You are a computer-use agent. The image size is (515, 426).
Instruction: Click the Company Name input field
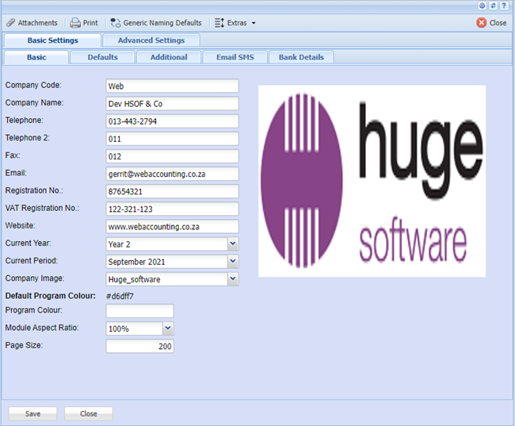pos(172,104)
